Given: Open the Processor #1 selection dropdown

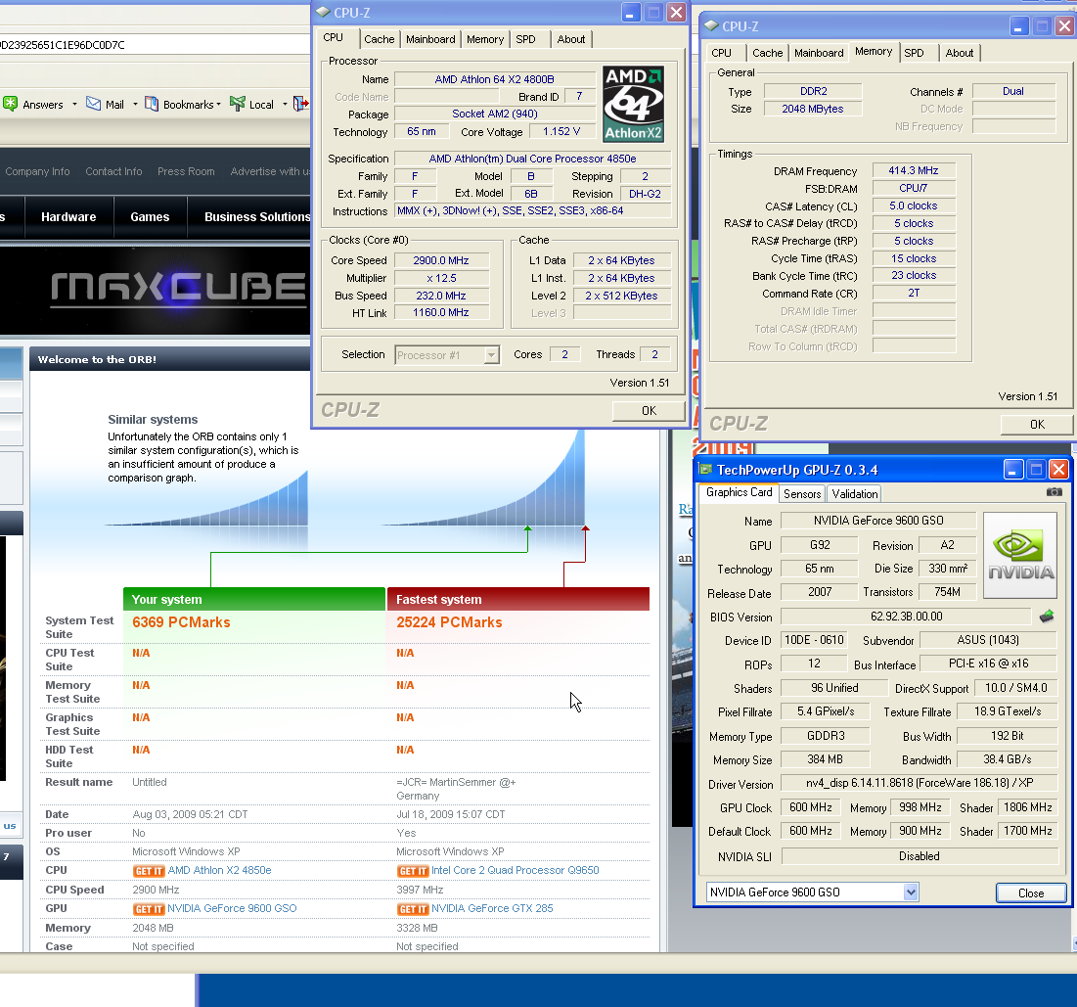Looking at the screenshot, I should click(x=490, y=354).
